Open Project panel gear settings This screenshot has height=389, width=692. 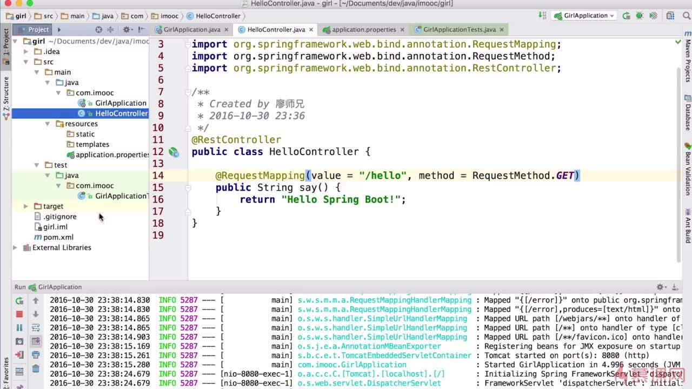tap(127, 30)
